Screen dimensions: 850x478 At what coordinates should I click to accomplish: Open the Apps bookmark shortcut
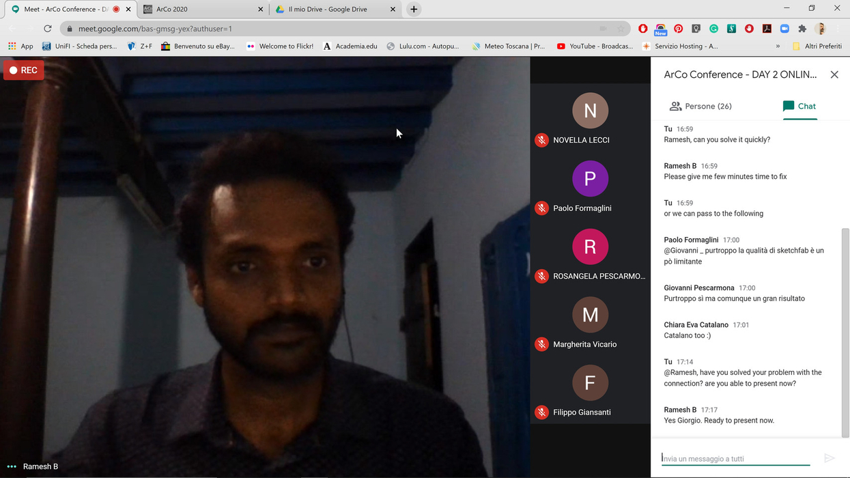[x=20, y=46]
